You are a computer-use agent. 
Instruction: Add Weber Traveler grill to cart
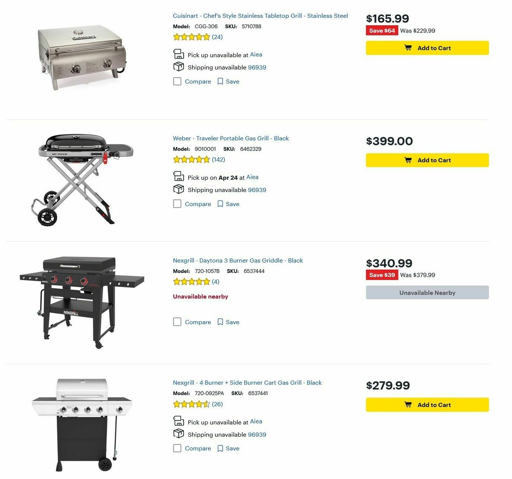click(x=427, y=160)
